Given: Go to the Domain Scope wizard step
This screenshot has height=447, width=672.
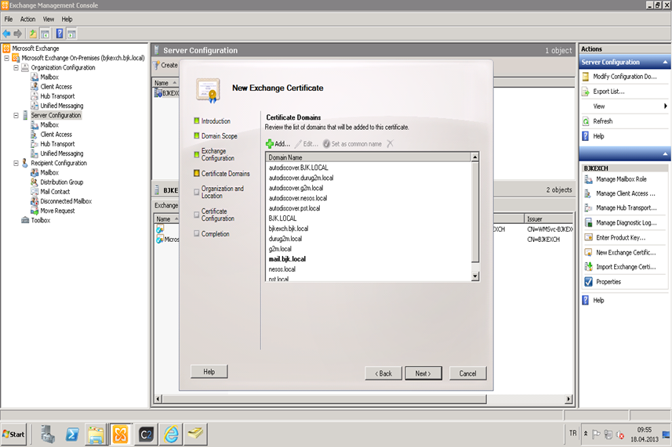Looking at the screenshot, I should 219,136.
